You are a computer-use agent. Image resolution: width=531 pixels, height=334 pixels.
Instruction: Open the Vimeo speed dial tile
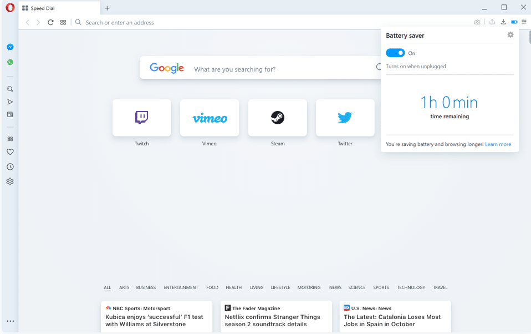[210, 118]
